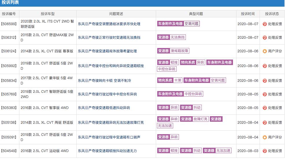Viewport: 285px width, 159px height.
Task: Click status icon for complaint 505834
Action: pos(265,81)
